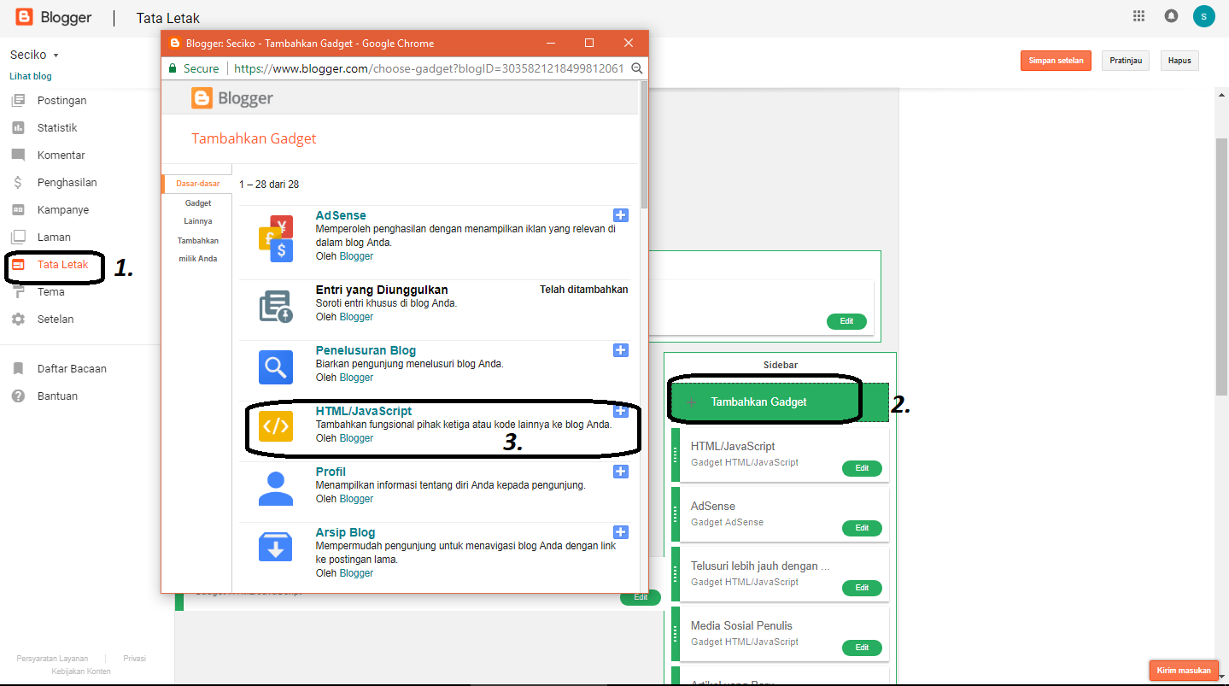Open Tema in the sidebar menu
Image resolution: width=1229 pixels, height=686 pixels.
click(51, 291)
